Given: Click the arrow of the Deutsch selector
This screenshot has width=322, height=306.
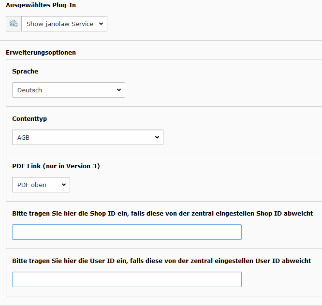Looking at the screenshot, I should tap(119, 90).
